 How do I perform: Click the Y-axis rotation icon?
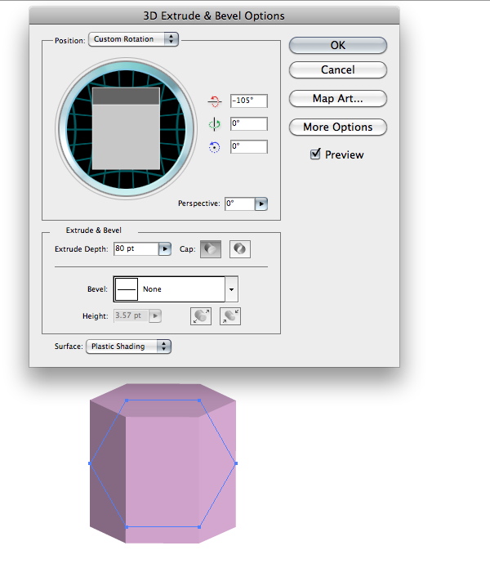point(215,124)
